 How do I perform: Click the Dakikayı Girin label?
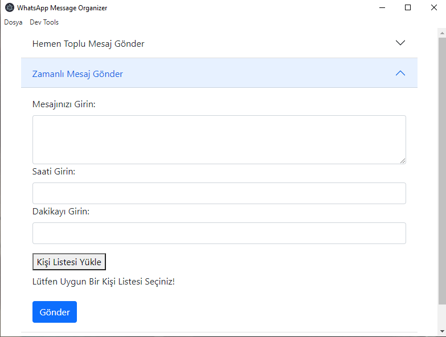61,212
